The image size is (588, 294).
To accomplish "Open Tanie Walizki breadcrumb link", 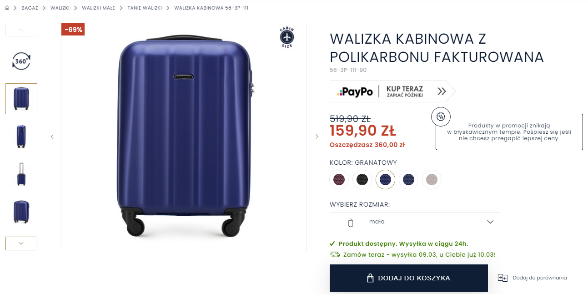I will click(145, 8).
